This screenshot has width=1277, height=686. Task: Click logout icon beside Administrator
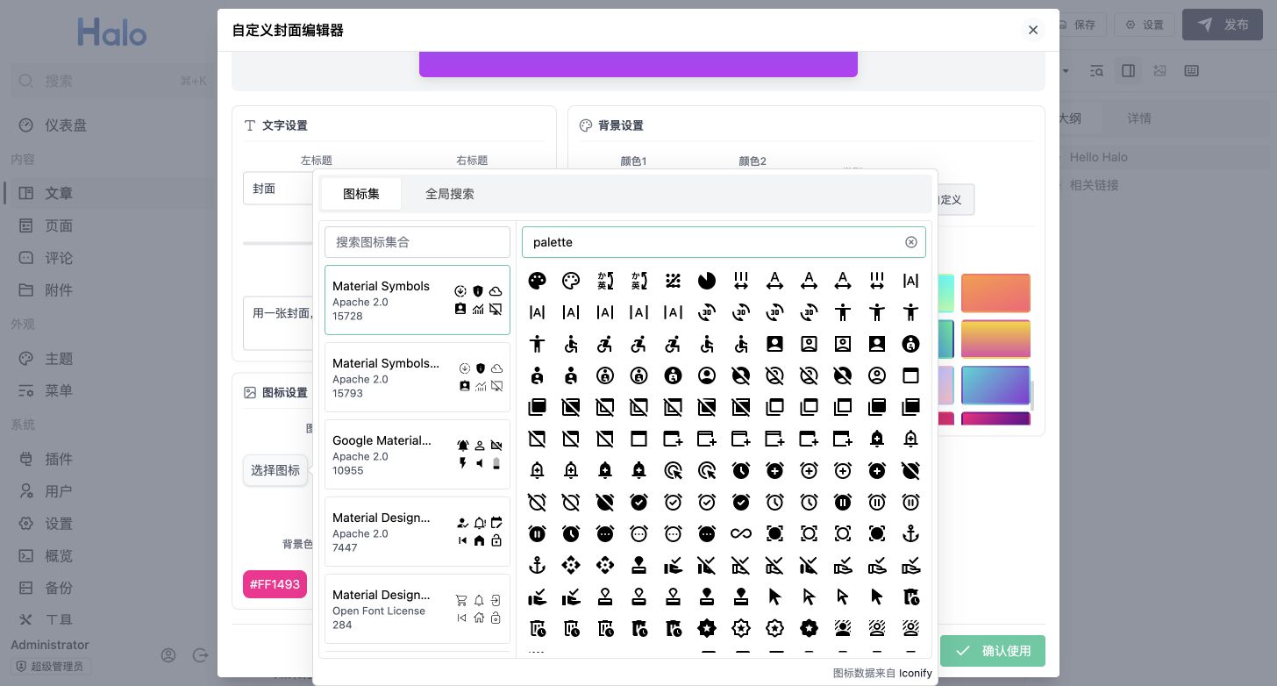[200, 655]
